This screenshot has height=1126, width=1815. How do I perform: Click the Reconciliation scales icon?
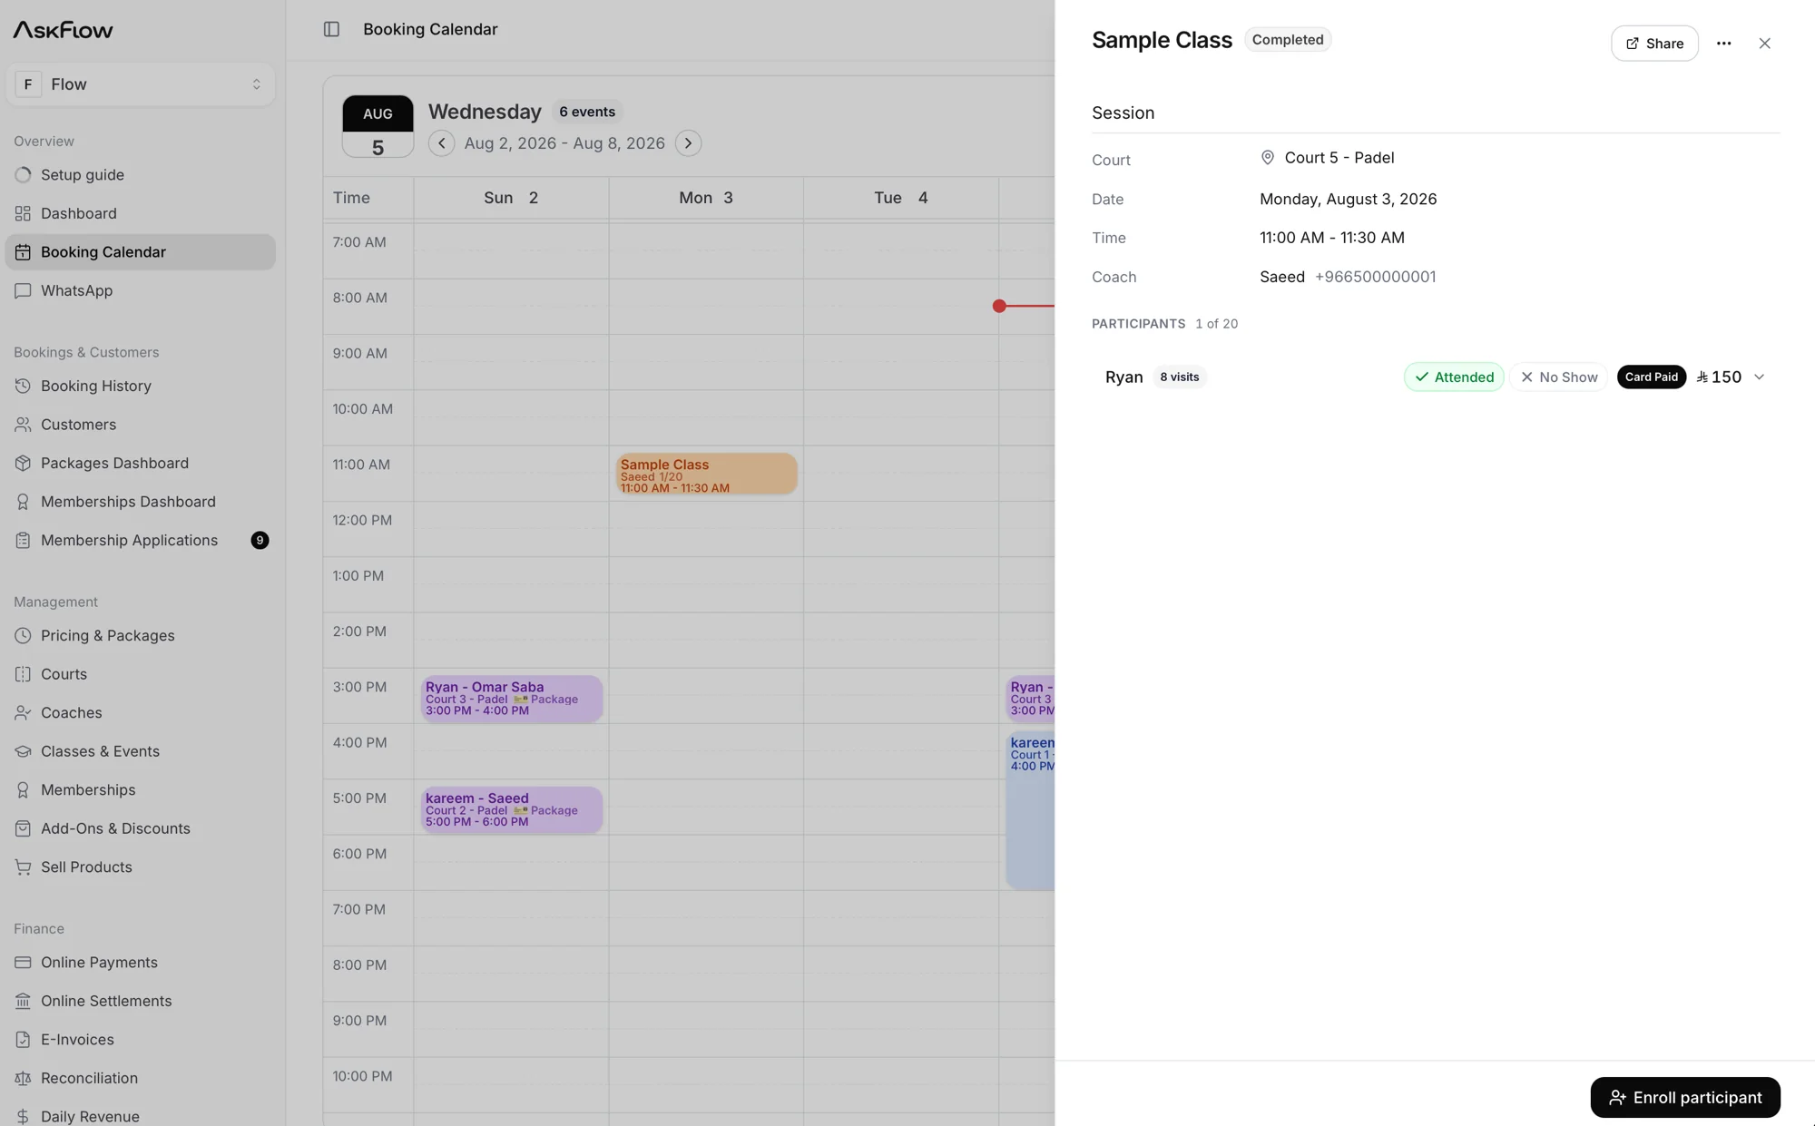pyautogui.click(x=23, y=1078)
